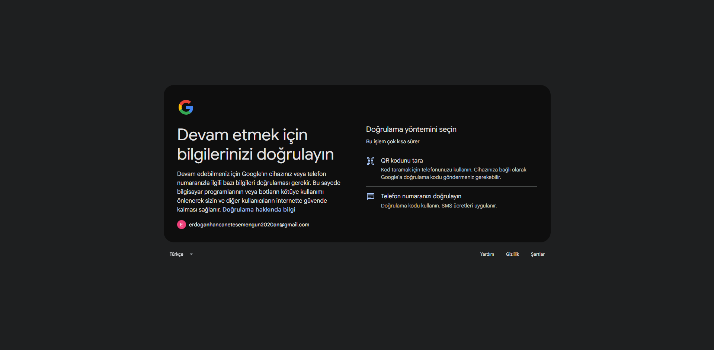The width and height of the screenshot is (714, 350).
Task: Choose the QR kodunu tara option
Action: (451, 169)
